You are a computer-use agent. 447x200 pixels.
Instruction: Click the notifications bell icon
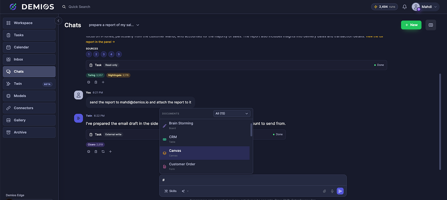click(x=405, y=7)
